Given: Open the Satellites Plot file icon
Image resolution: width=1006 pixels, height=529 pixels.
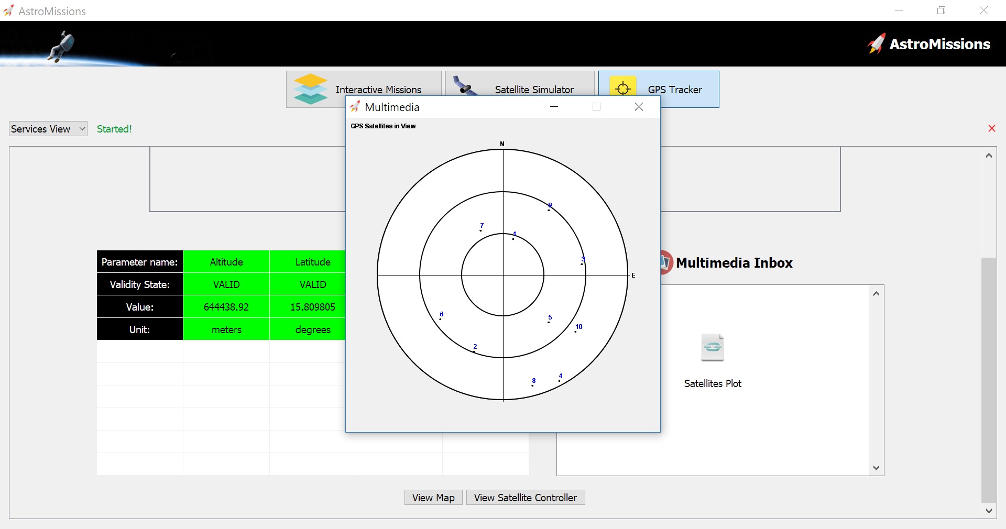Looking at the screenshot, I should coord(712,348).
